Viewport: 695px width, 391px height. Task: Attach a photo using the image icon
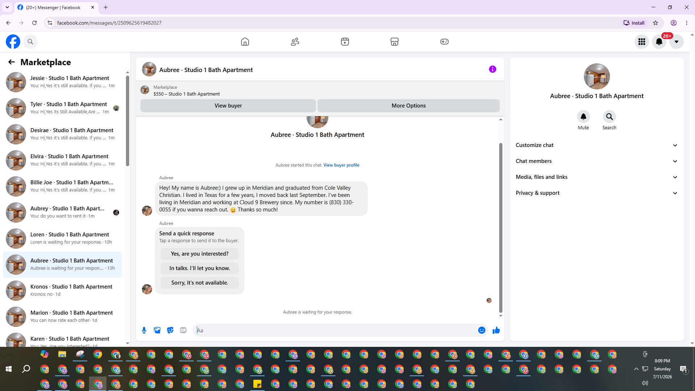157,330
